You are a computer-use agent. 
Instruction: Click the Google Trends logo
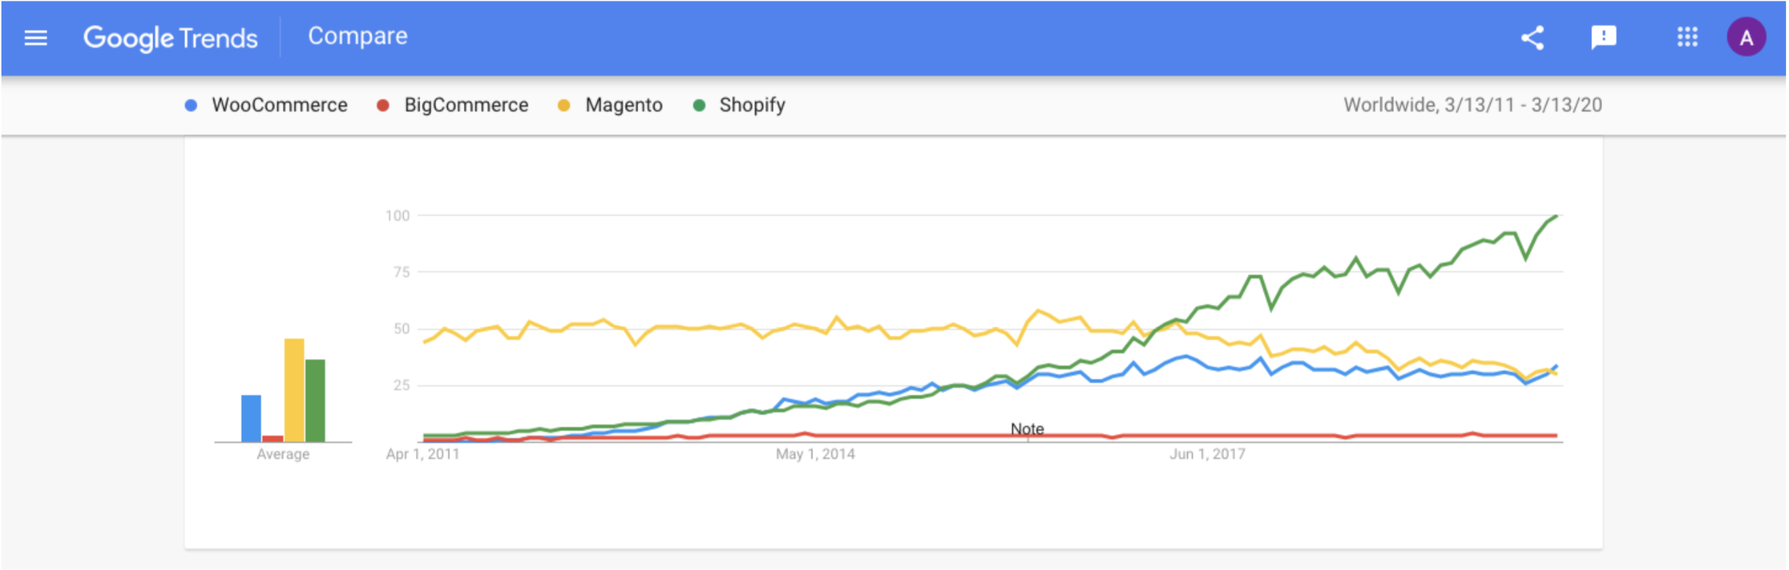(x=171, y=38)
